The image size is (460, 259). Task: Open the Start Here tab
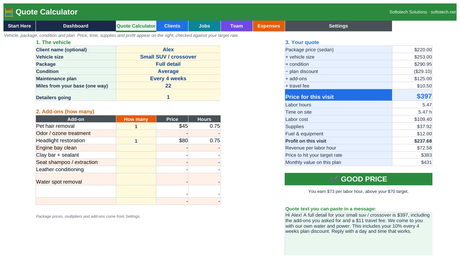(19, 26)
